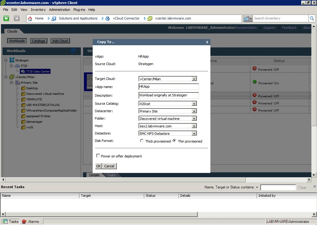The height and width of the screenshot is (225, 317).
Task: Click the Stratogen cloud tree icon
Action: pos(12,60)
